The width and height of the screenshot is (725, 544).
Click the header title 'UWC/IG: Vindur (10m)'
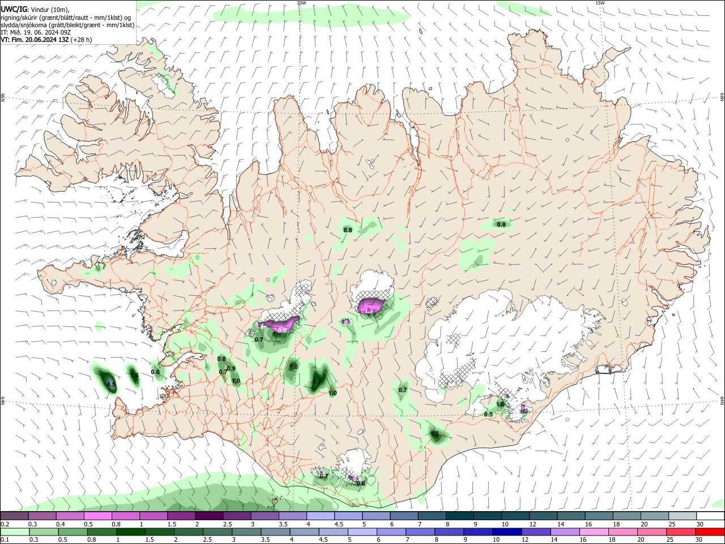(35, 10)
